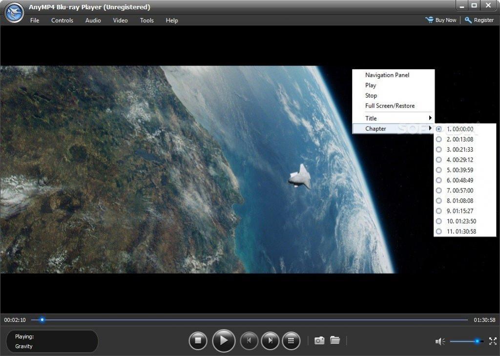Adjust the volume slider
Screen dimensions: 500x356
pos(466,341)
